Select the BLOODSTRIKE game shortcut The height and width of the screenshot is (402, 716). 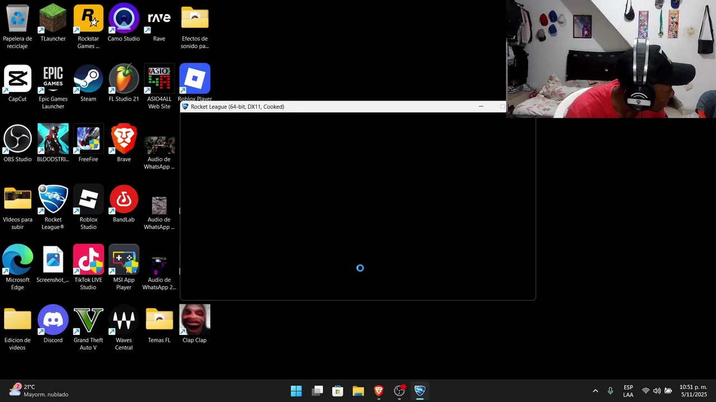pos(53,143)
